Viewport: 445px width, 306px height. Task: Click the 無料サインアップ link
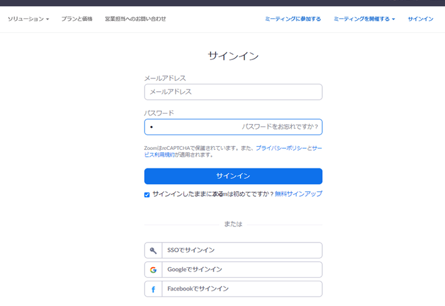[299, 194]
